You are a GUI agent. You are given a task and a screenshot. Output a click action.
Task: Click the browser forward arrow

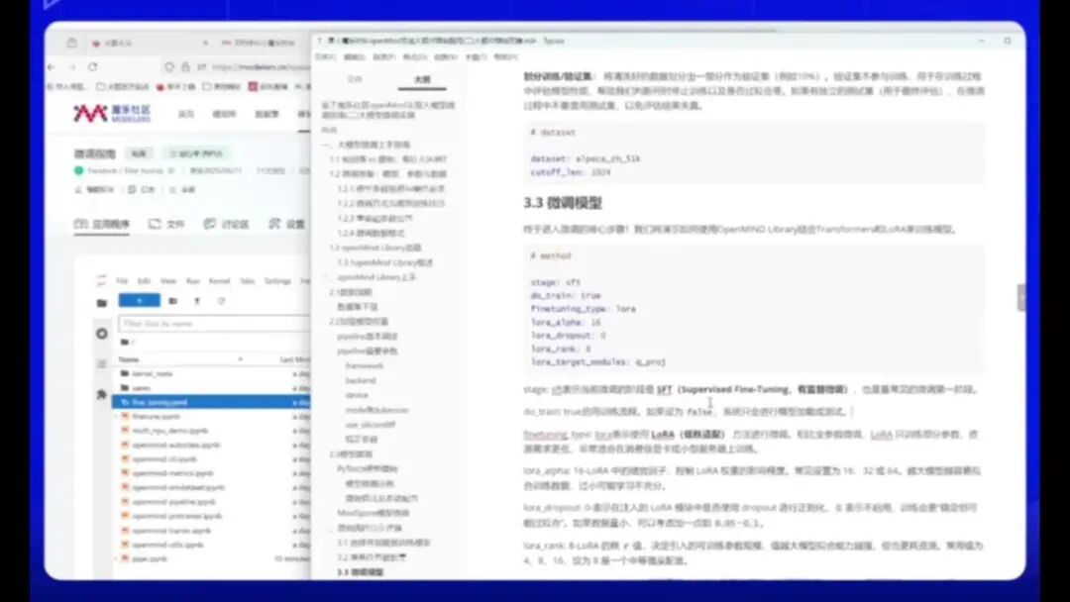click(71, 66)
